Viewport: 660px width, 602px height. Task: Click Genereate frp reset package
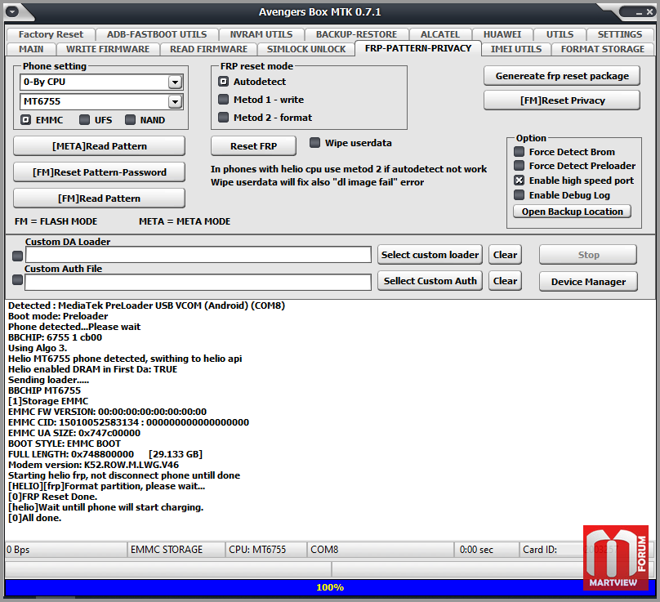[562, 76]
